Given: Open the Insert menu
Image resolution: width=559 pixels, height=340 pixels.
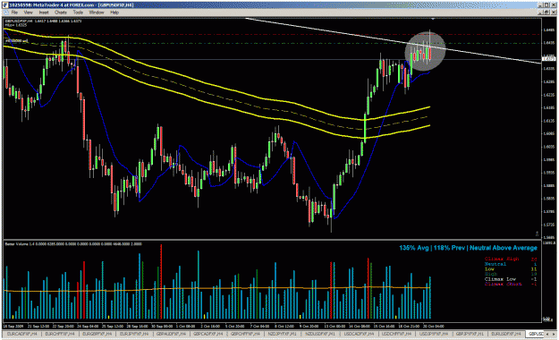Looking at the screenshot, I should point(44,13).
